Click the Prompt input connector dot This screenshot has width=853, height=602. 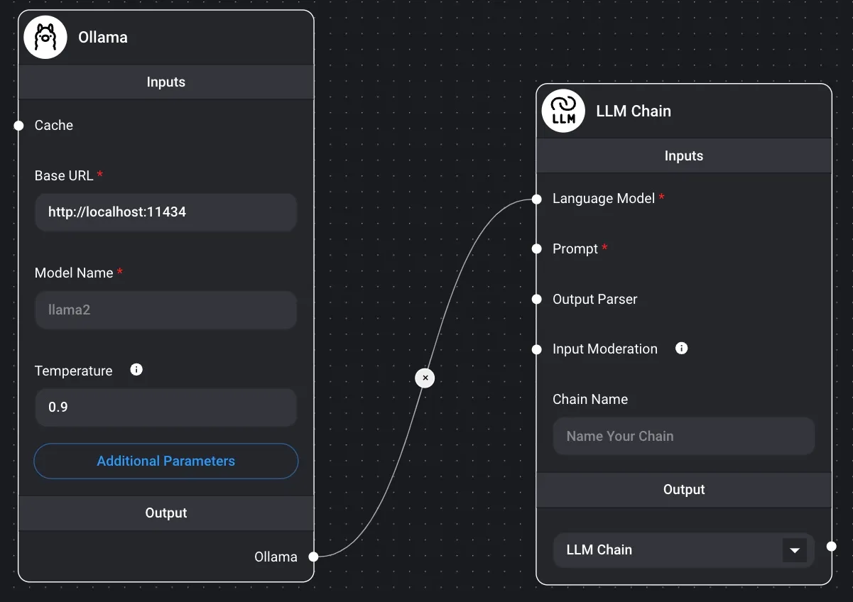[x=537, y=249]
